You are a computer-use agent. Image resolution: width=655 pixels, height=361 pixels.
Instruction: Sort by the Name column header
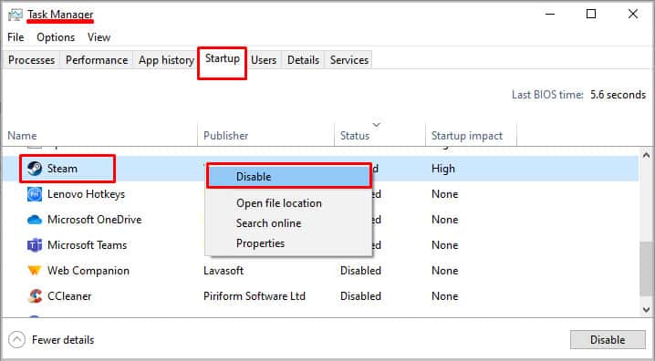22,136
